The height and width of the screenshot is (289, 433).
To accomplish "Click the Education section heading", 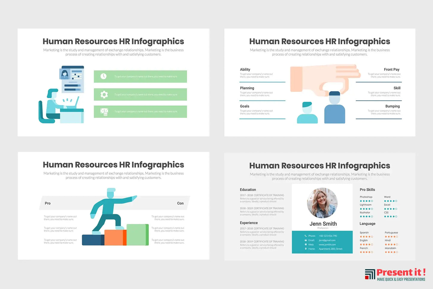I will (x=248, y=190).
